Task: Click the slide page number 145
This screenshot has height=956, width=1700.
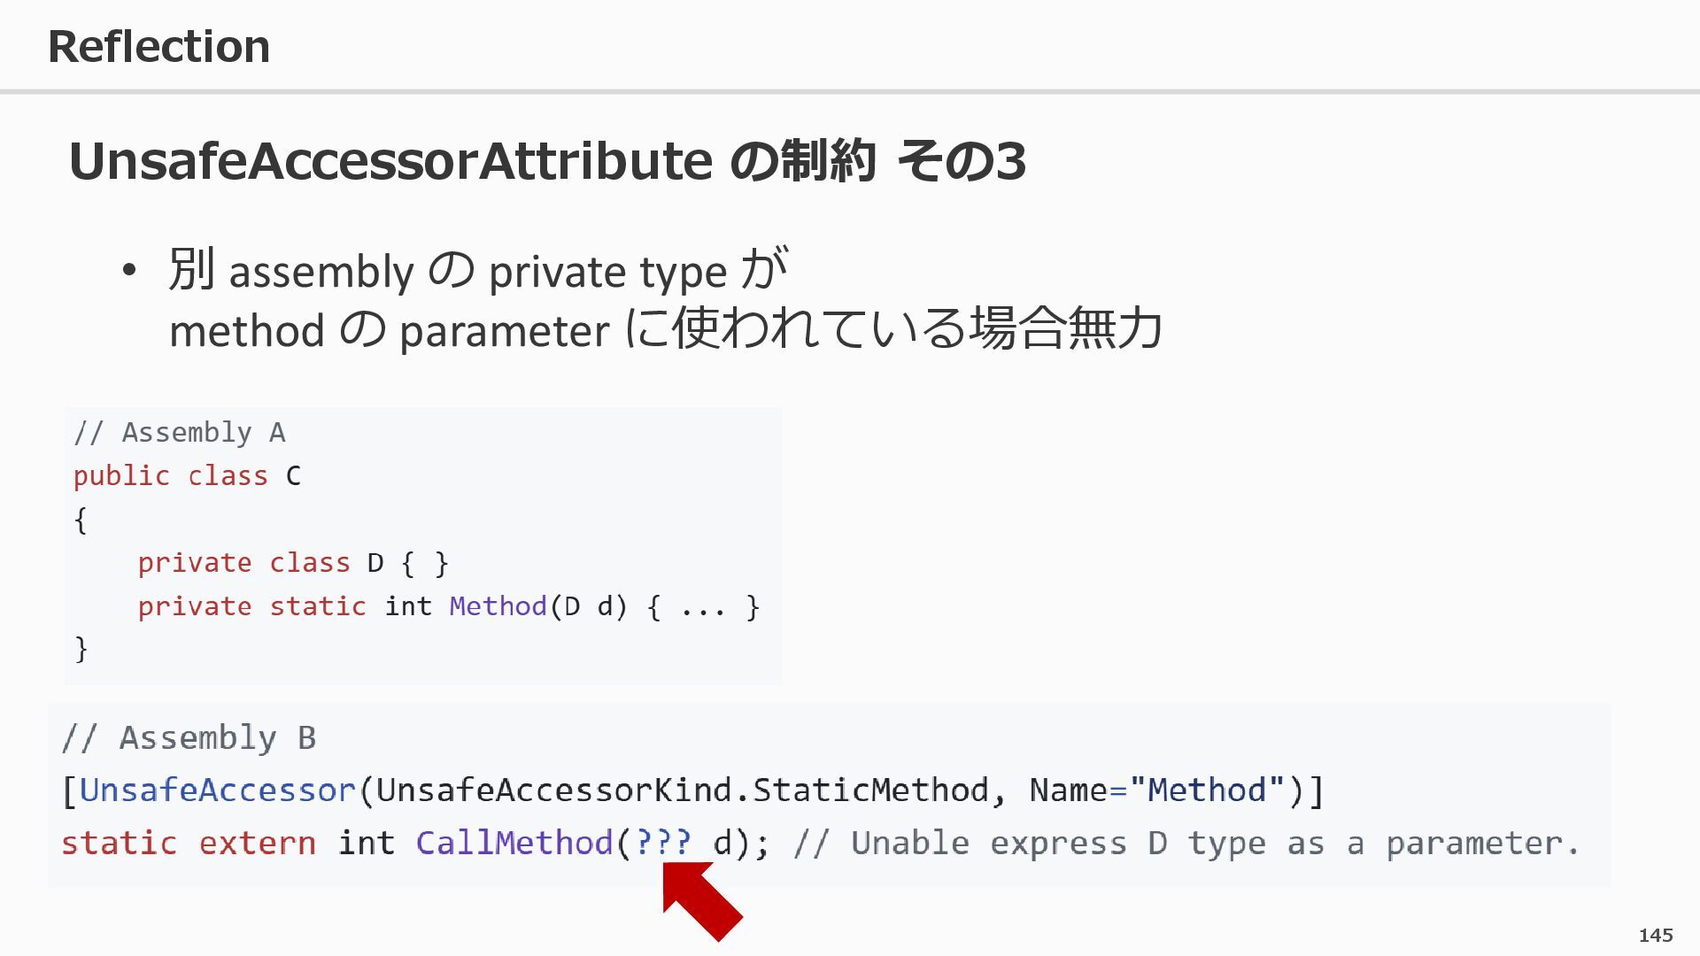Action: point(1655,935)
